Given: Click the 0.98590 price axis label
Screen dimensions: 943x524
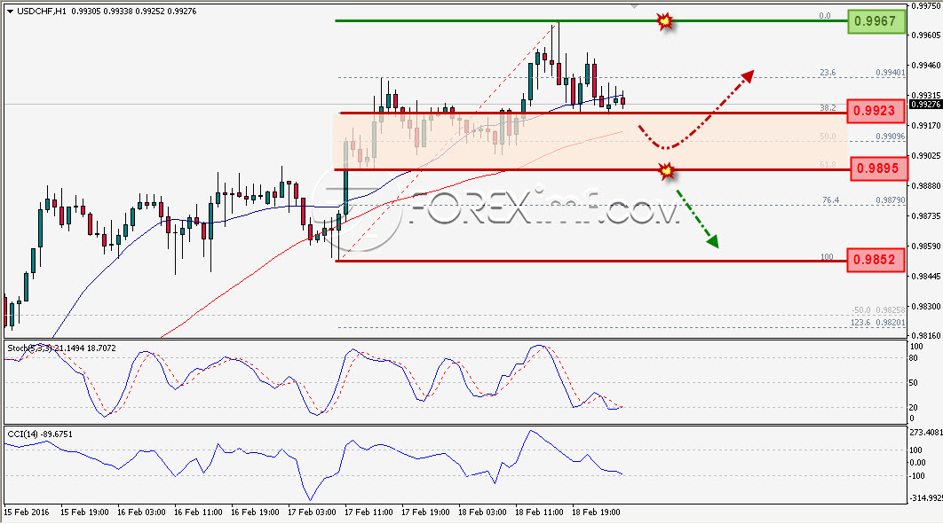Looking at the screenshot, I should click(x=925, y=246).
